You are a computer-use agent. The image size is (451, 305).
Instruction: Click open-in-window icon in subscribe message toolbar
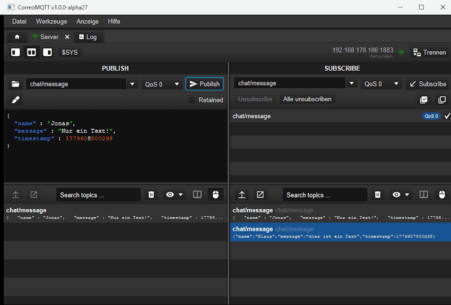tap(261, 194)
